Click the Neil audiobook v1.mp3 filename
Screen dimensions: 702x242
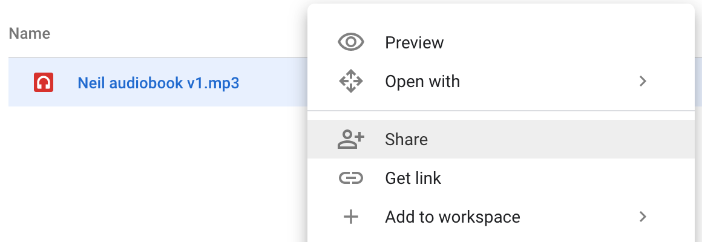click(159, 83)
